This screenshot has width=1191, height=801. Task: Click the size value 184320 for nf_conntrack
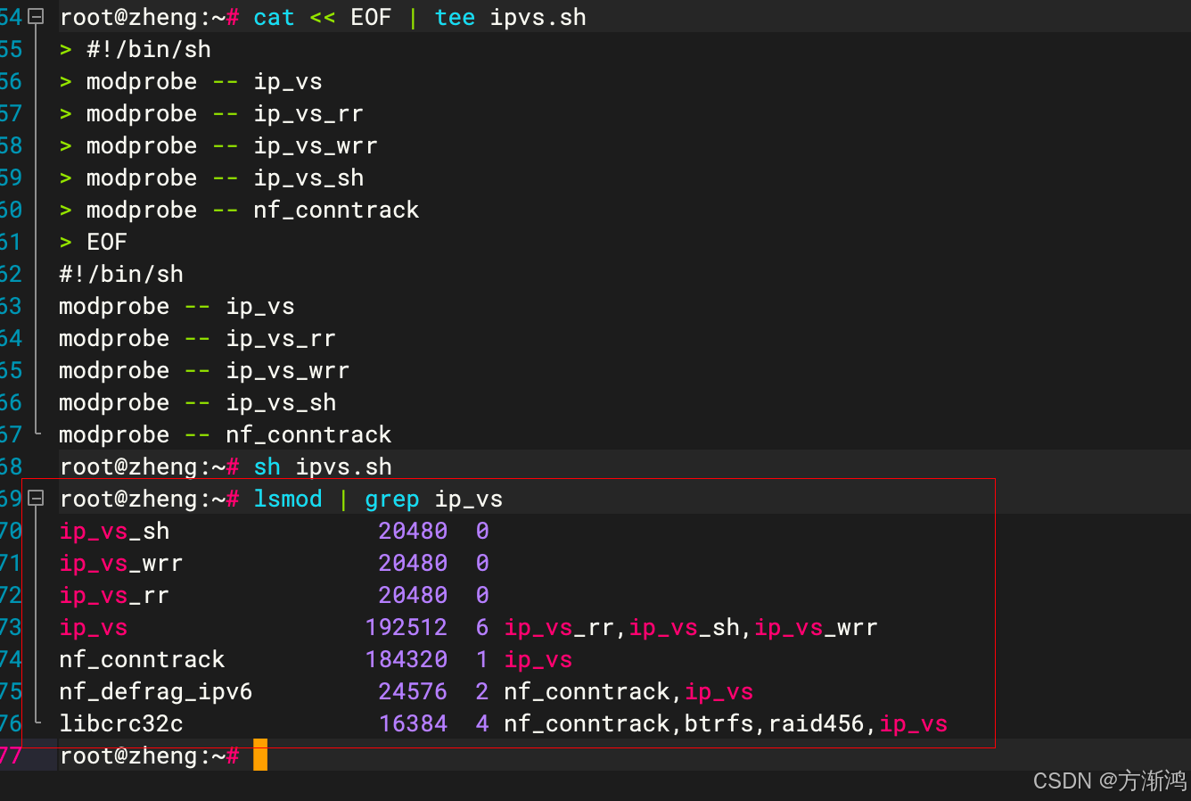[406, 659]
